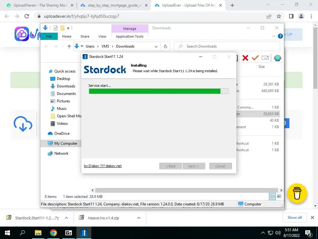Click Users in the address breadcrumb
318x239 pixels.
coord(90,46)
